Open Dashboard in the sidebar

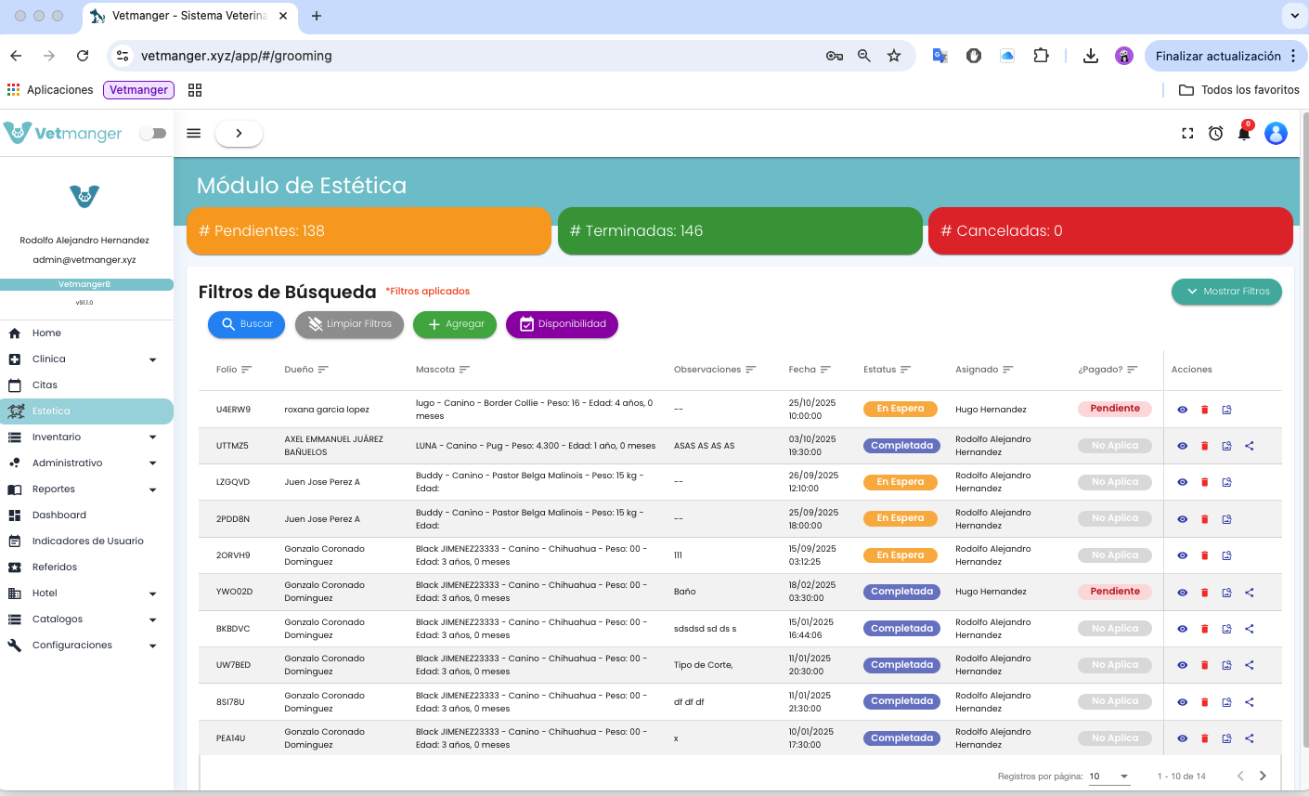tap(59, 515)
